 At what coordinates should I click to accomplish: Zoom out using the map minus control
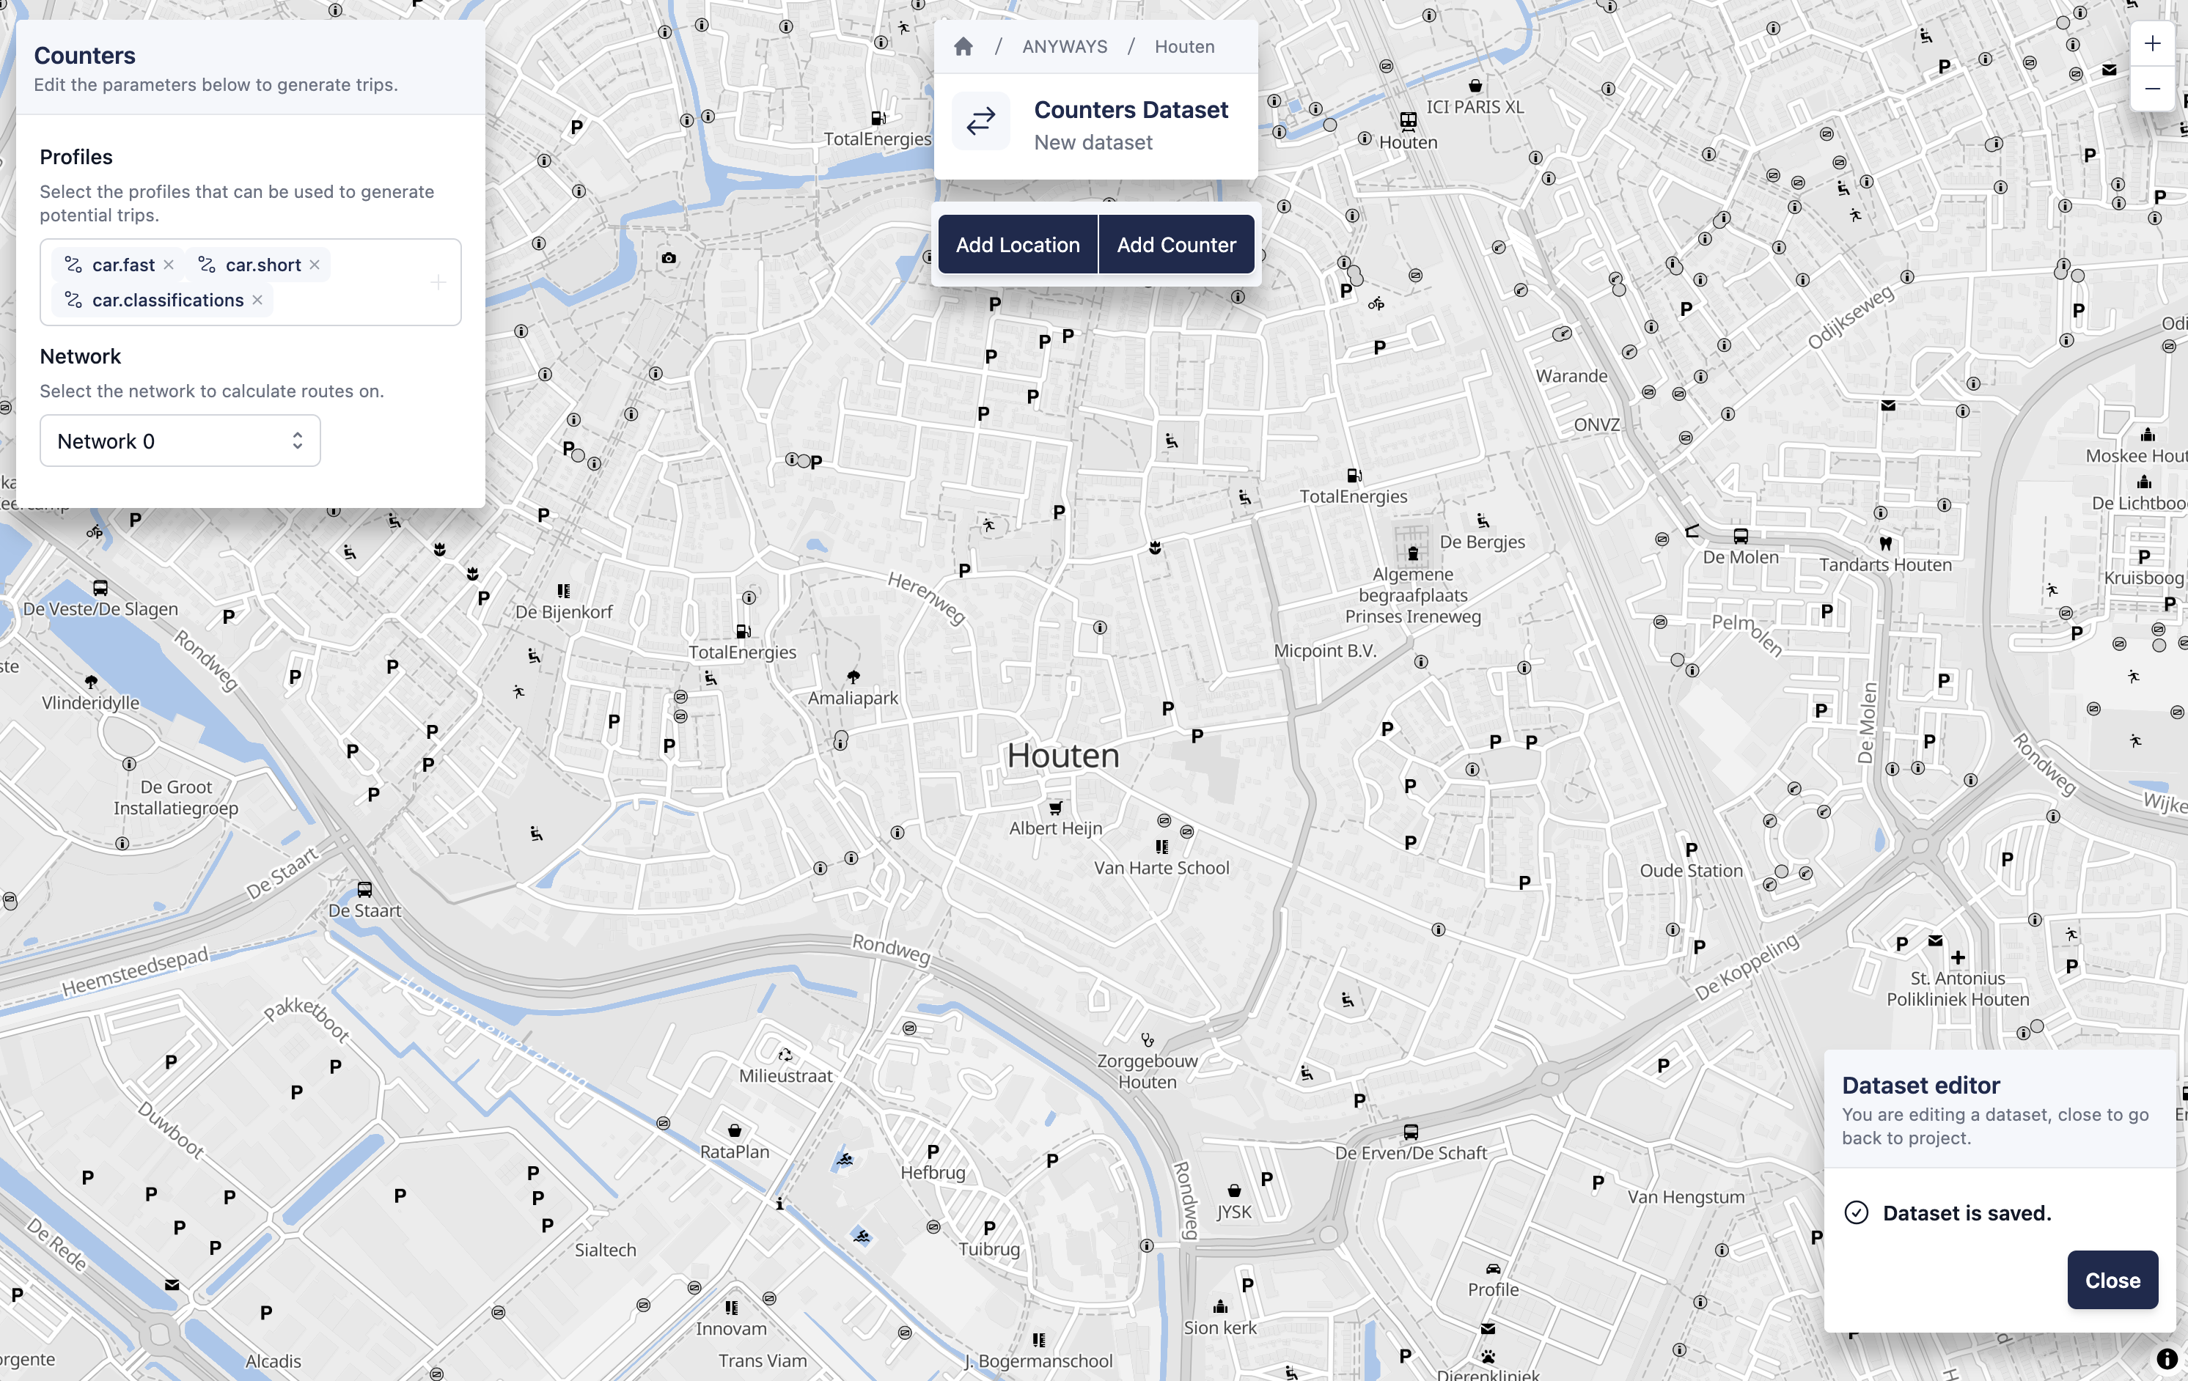coord(2153,88)
